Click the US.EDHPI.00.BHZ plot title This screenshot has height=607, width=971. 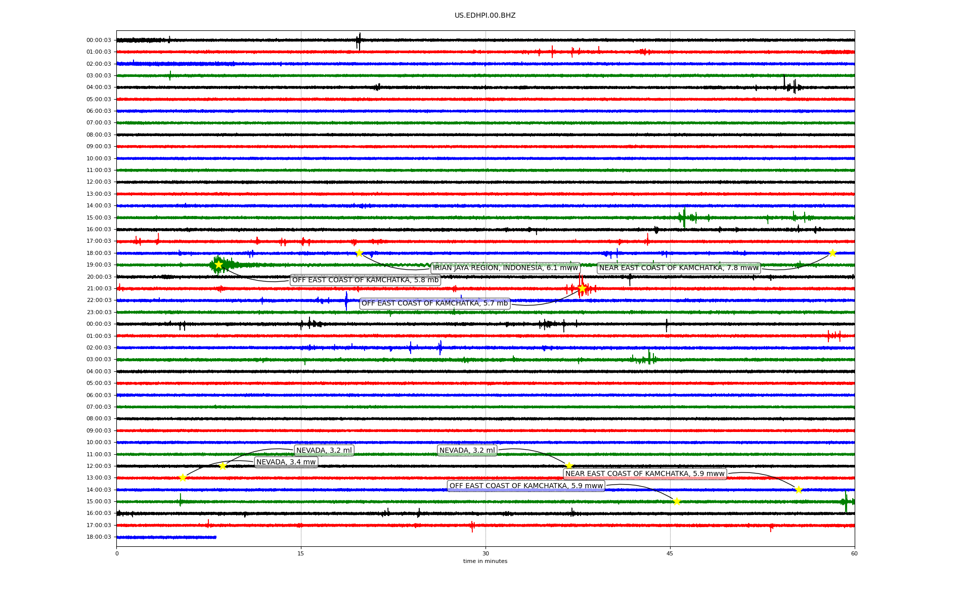(485, 16)
